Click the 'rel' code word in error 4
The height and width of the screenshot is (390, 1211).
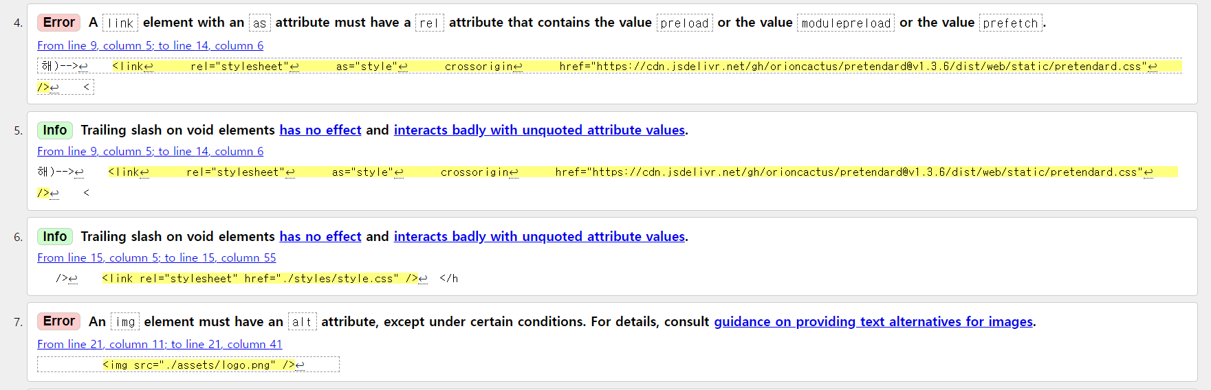click(x=429, y=23)
